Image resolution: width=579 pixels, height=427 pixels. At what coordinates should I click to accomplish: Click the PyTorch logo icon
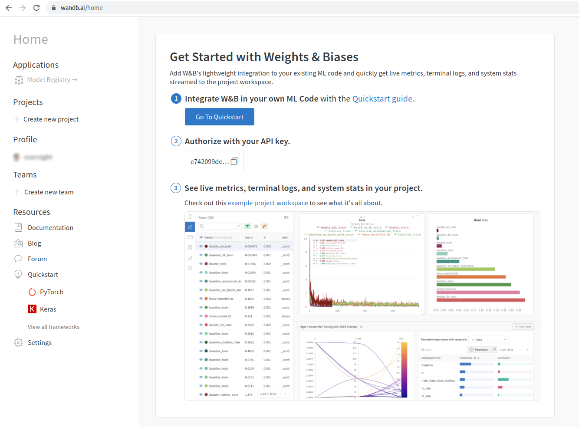(x=32, y=292)
